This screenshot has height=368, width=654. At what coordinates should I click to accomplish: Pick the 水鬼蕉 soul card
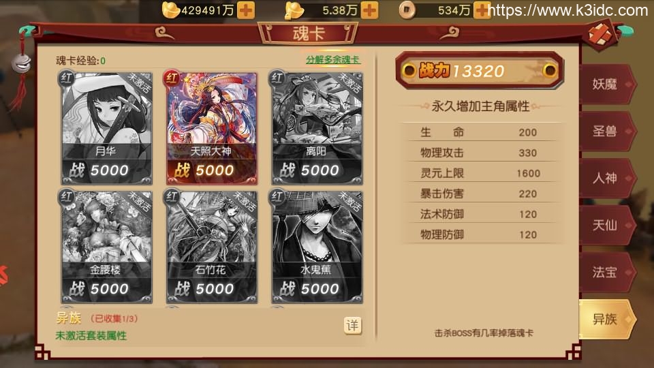[317, 247]
